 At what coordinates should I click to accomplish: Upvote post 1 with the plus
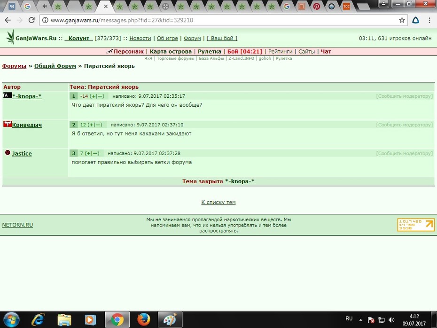pyautogui.click(x=93, y=96)
